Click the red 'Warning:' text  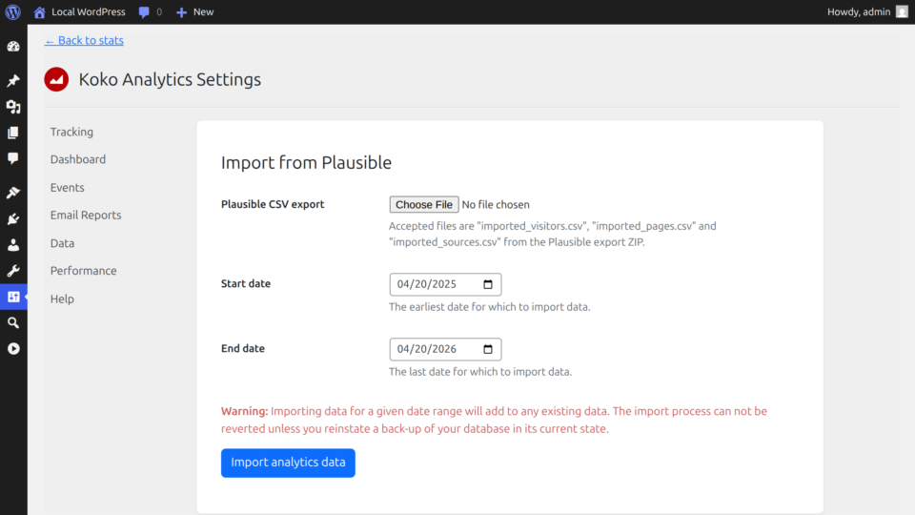[245, 411]
